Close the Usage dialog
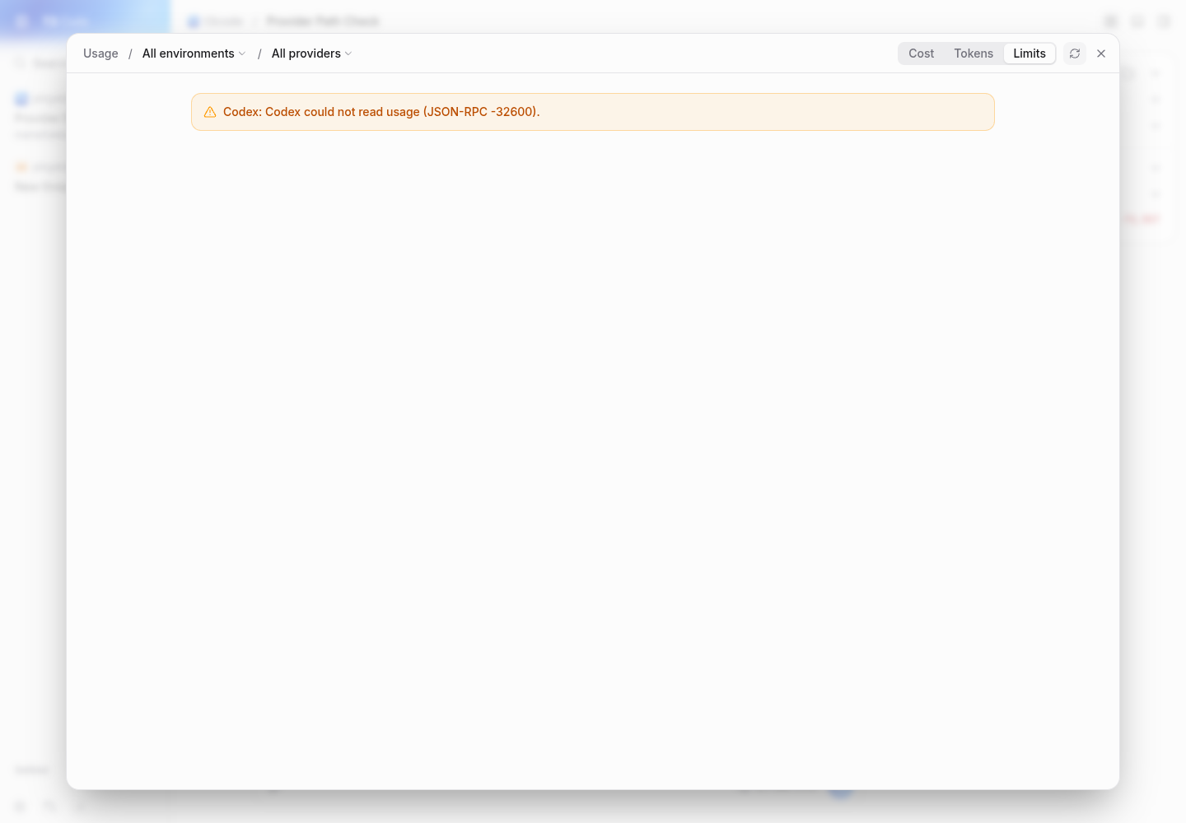This screenshot has height=823, width=1186. 1101,53
